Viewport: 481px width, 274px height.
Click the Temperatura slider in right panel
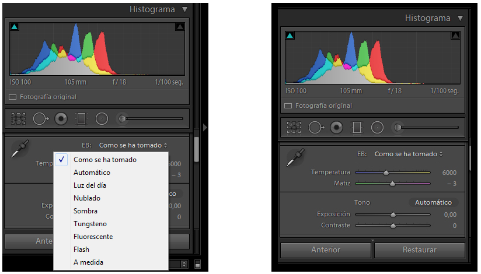[x=386, y=173]
